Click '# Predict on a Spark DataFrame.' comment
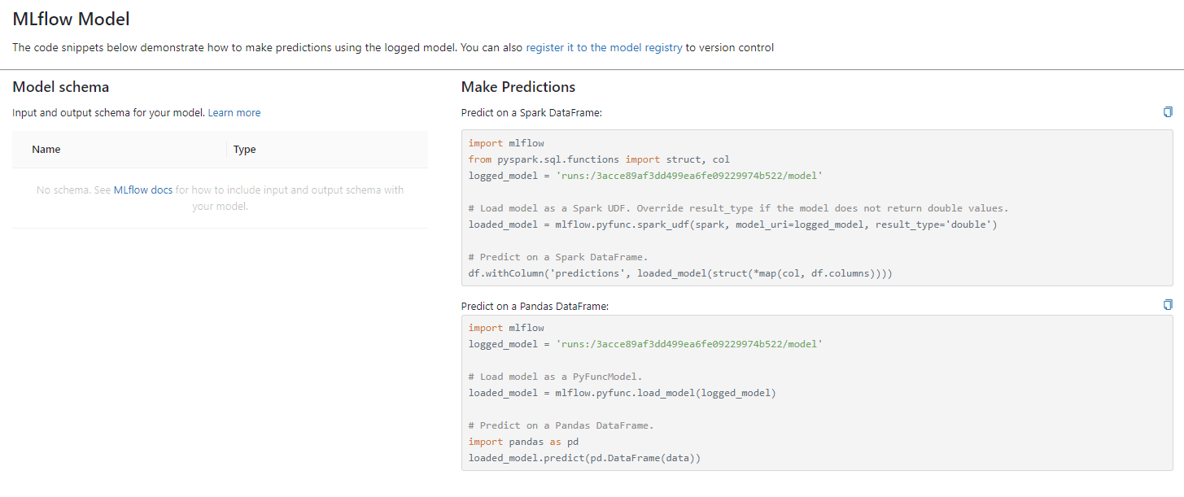Viewport: 1184px width, 497px height. pos(558,257)
